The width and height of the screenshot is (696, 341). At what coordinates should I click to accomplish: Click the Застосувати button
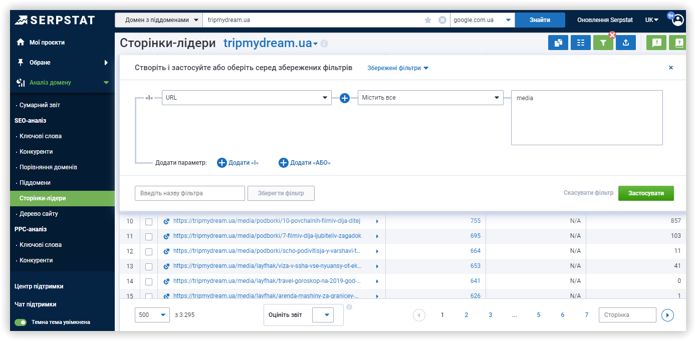click(646, 193)
